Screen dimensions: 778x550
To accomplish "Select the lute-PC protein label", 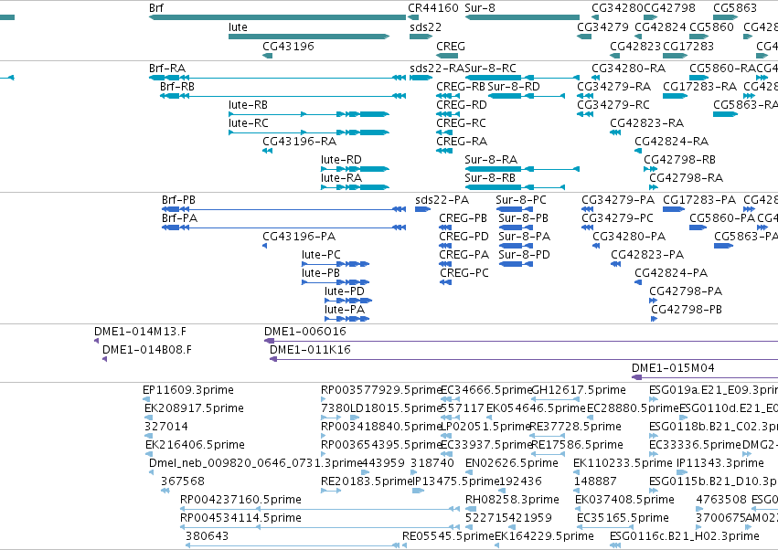I will pyautogui.click(x=321, y=255).
